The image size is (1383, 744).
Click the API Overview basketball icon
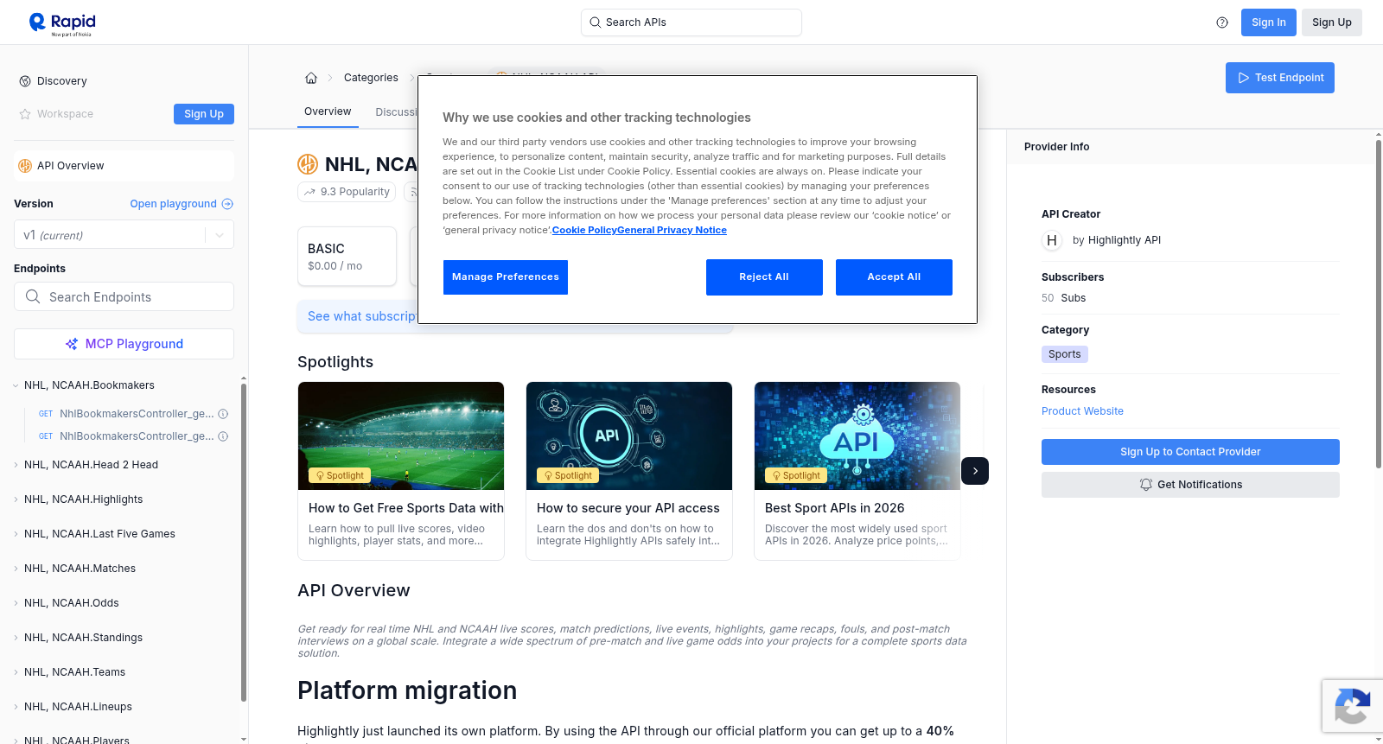pos(25,166)
